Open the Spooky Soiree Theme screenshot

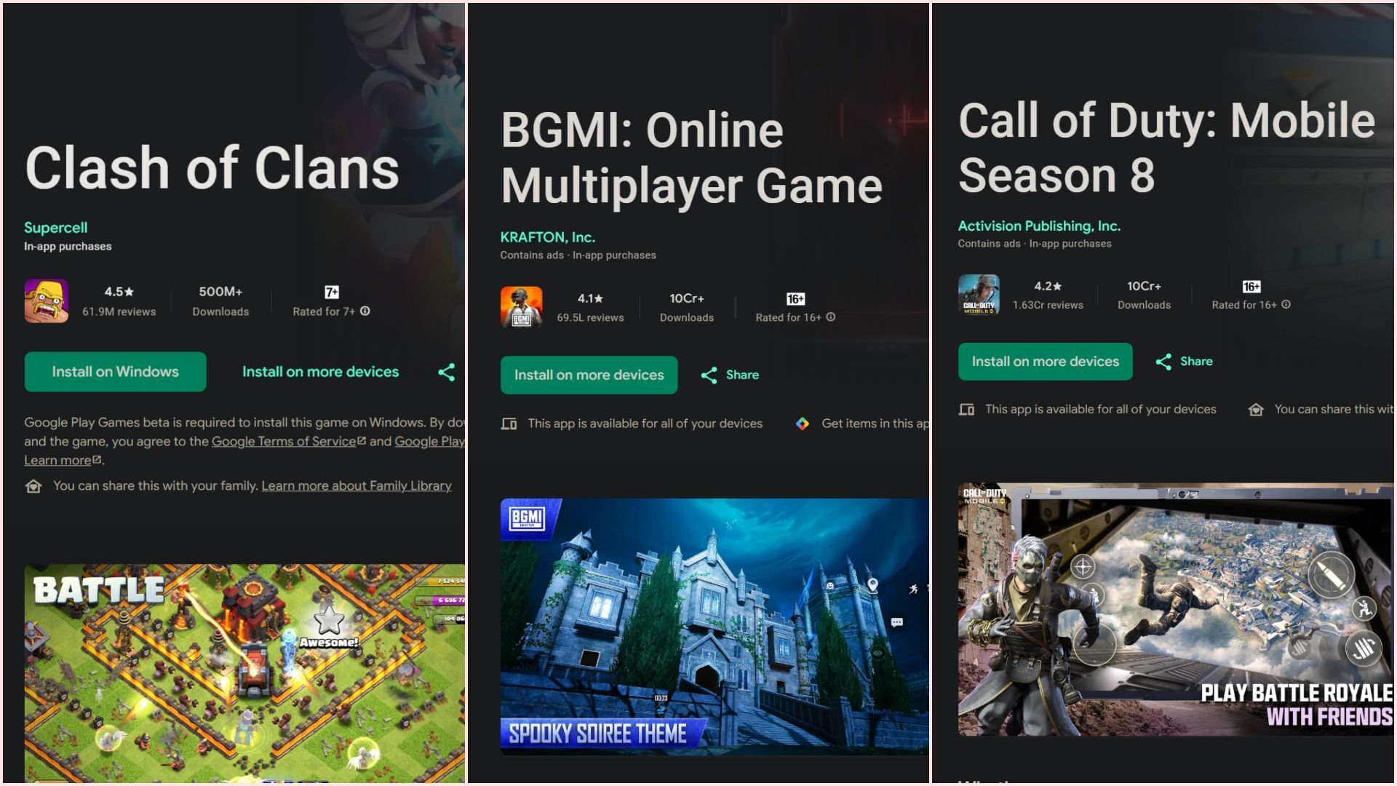[714, 627]
